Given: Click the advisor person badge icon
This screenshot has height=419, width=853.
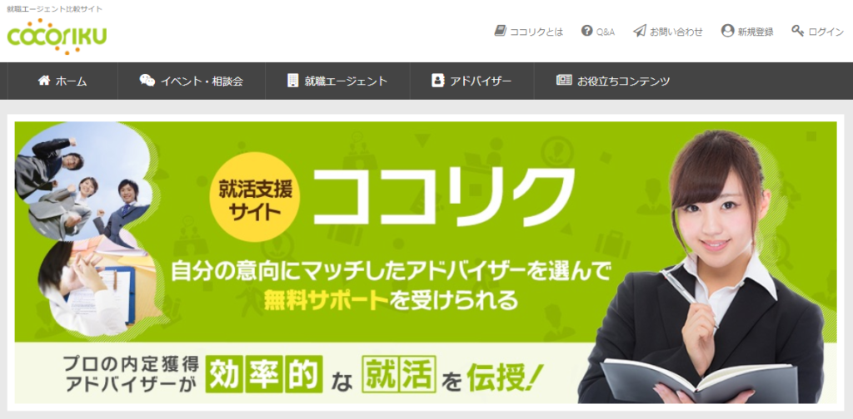Looking at the screenshot, I should (437, 81).
